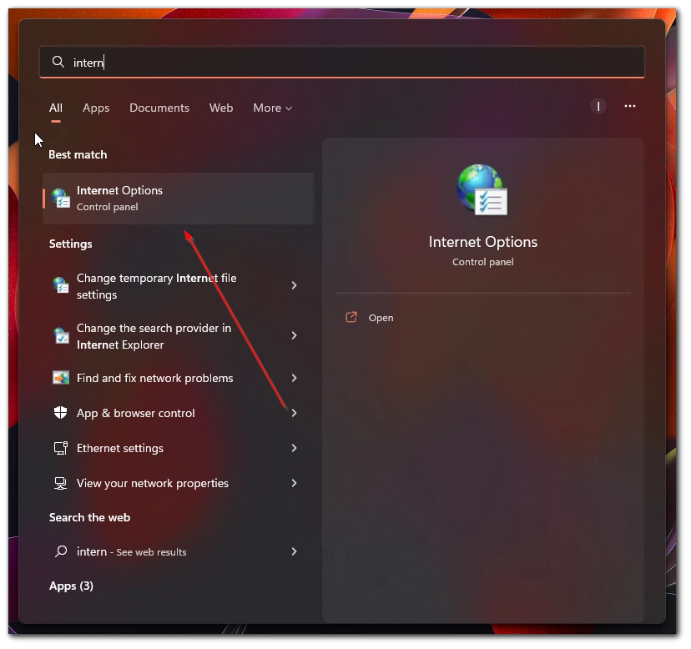Viewport: 691px width, 649px height.
Task: Click the Apps (3) section header
Action: (71, 586)
